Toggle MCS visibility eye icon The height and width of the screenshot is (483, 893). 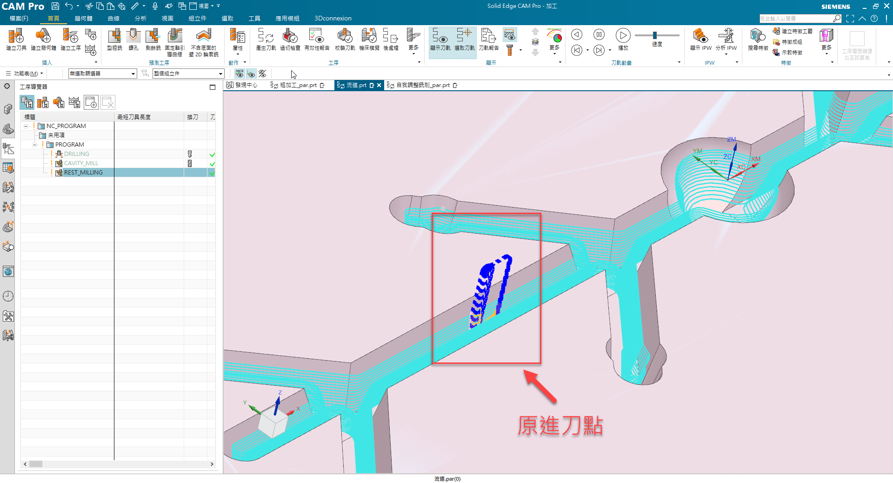tap(240, 74)
